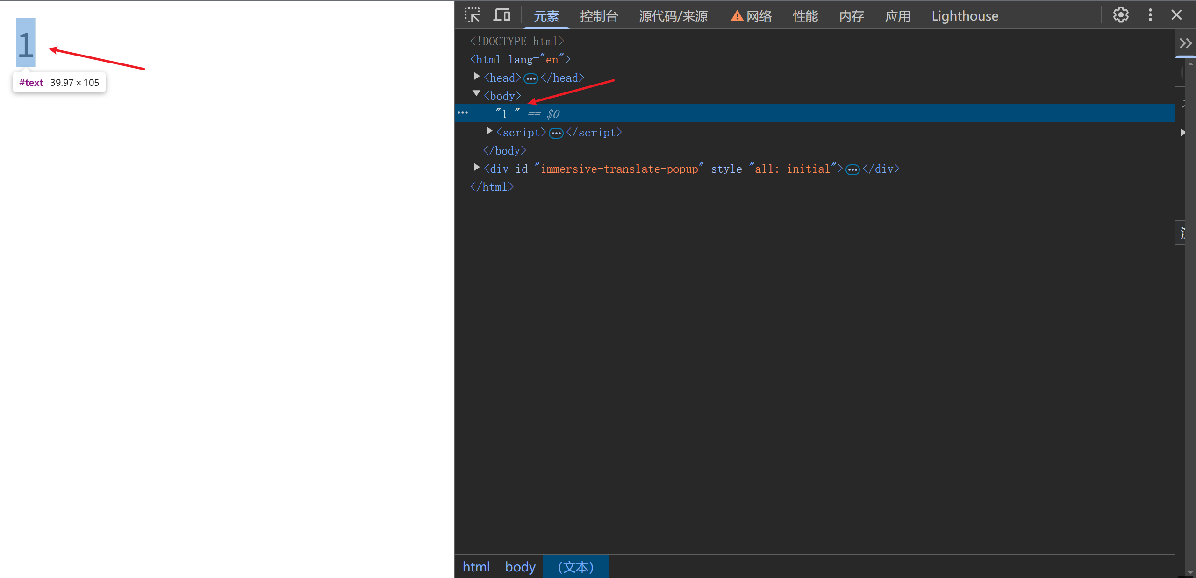This screenshot has width=1196, height=578.
Task: Open the 源代码/来源 tab
Action: (673, 16)
